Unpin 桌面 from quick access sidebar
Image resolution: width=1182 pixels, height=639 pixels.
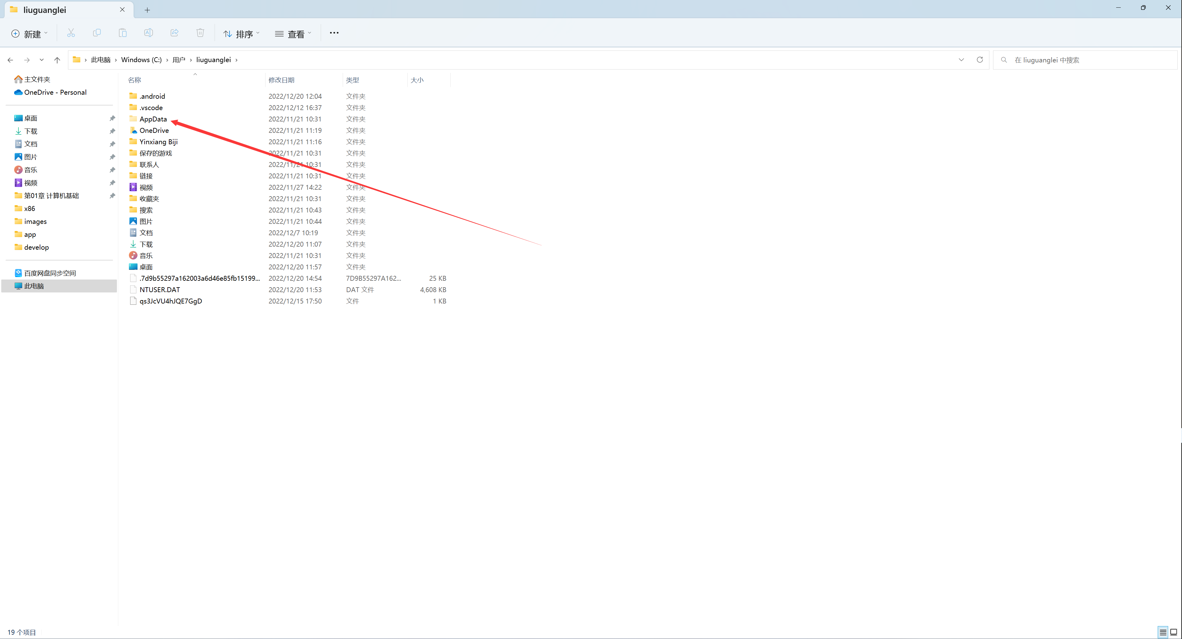pos(112,118)
